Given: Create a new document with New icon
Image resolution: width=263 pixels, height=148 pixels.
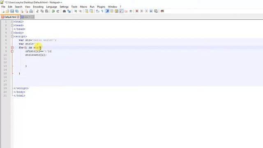Looking at the screenshot, I should [x=3, y=11].
